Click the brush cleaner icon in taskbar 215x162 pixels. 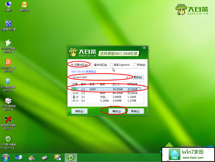[x=32, y=157]
